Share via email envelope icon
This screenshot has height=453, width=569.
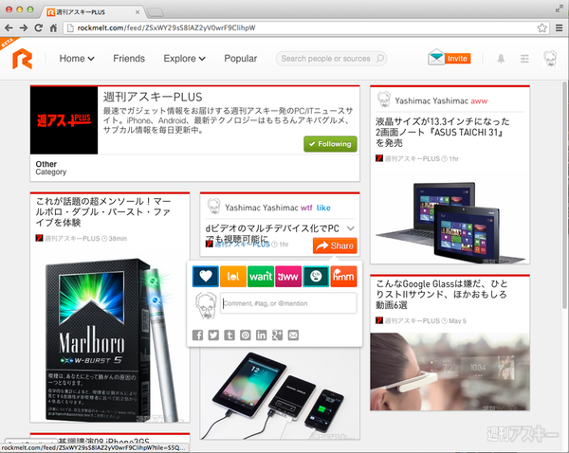point(293,335)
